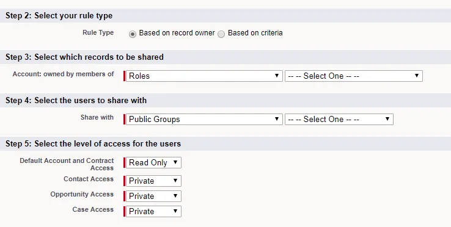Image resolution: width=451 pixels, height=227 pixels.
Task: Expand the 'Select One' dropdown beside Roles
Action: 353,76
